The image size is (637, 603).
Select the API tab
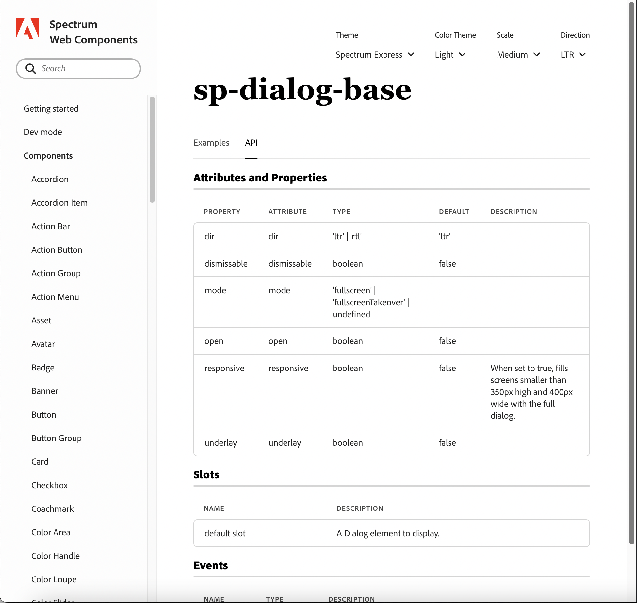(x=251, y=143)
